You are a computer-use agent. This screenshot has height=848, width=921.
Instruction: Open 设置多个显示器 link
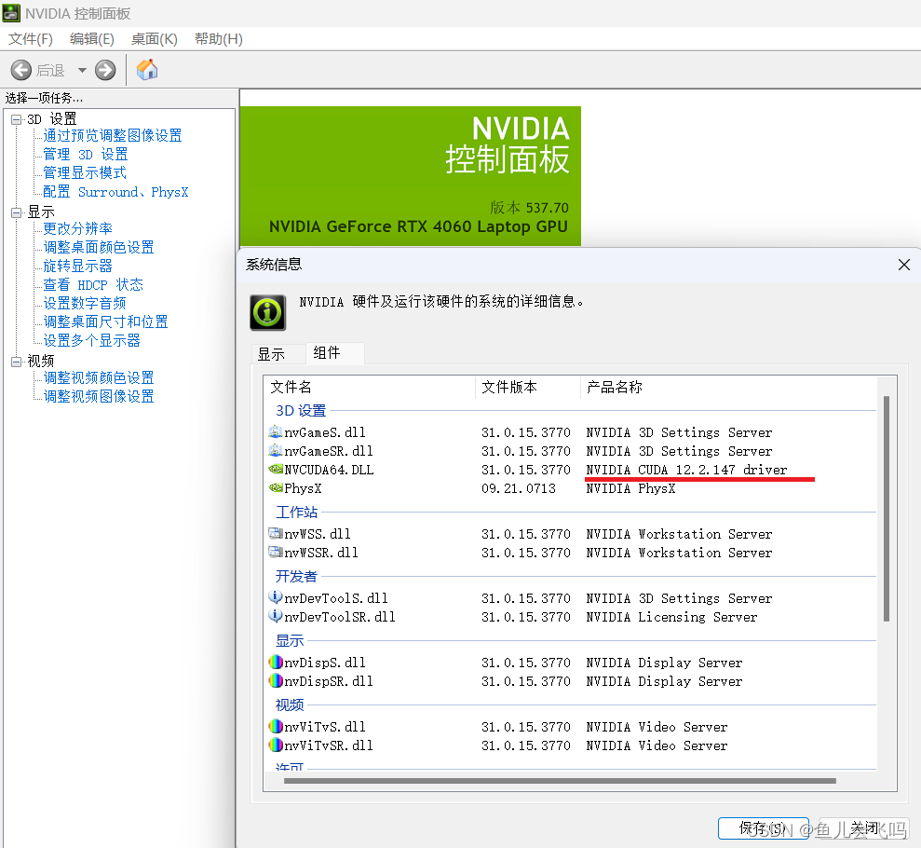[91, 341]
